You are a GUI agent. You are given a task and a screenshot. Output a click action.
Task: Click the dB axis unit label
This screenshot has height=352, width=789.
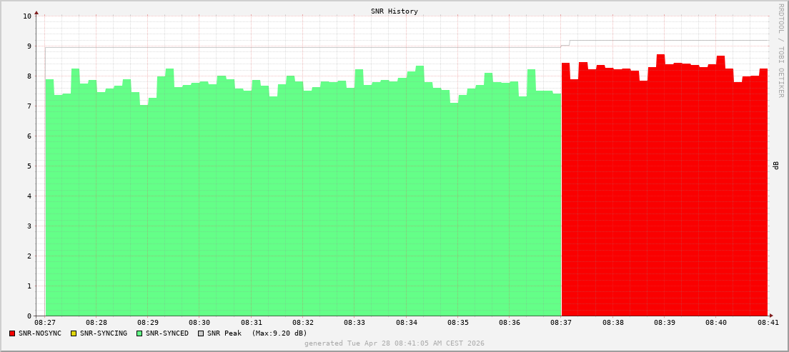(x=775, y=166)
